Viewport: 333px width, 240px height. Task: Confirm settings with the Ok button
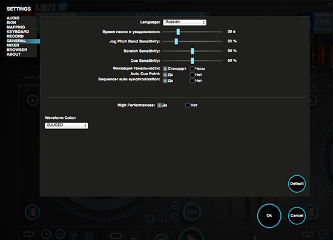(269, 216)
